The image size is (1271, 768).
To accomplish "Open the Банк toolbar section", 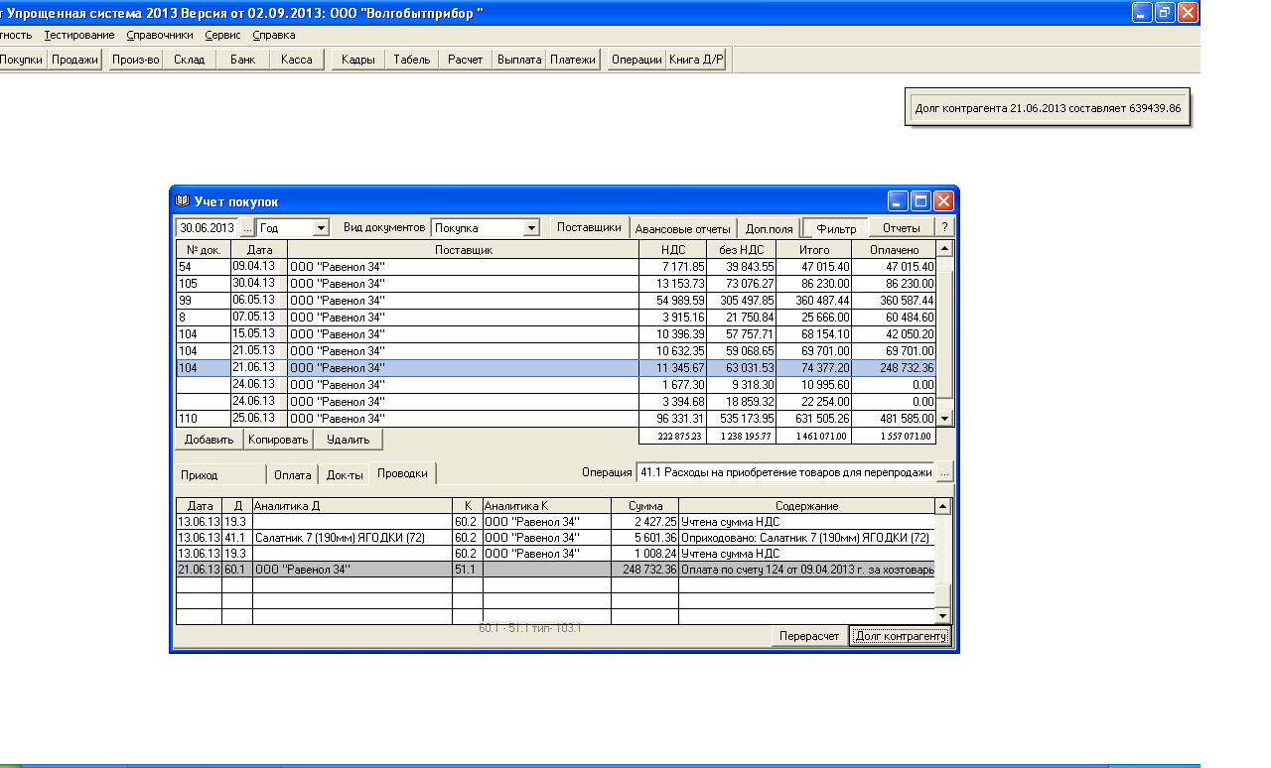I will tap(242, 60).
